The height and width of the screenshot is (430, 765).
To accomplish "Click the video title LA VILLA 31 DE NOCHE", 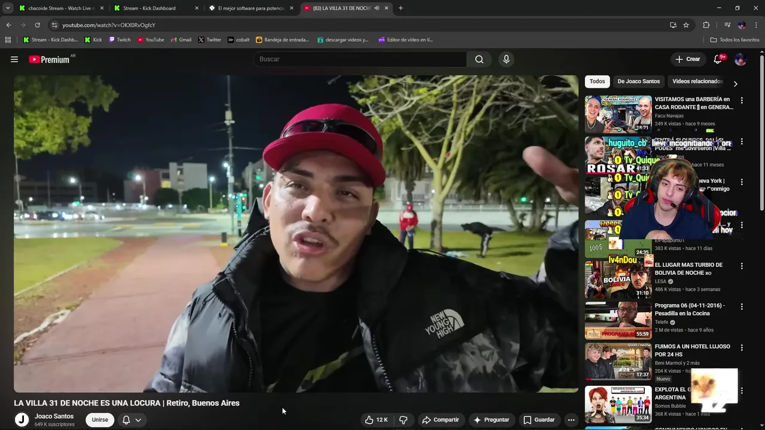I will [127, 403].
